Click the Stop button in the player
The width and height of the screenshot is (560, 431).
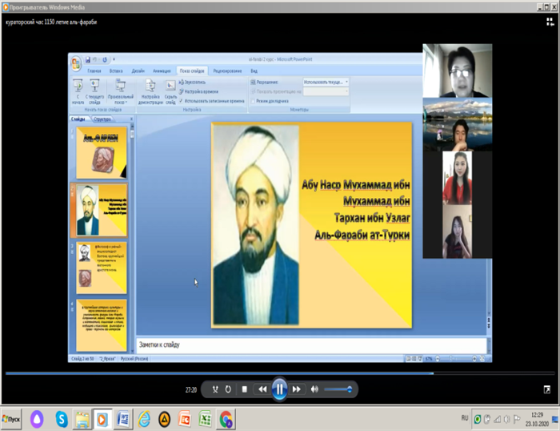[x=244, y=389]
